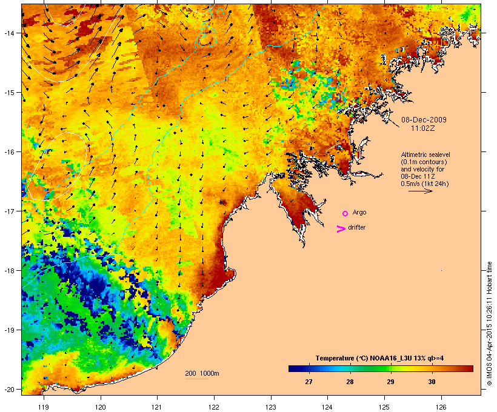Click the temperature colorbar near 30 degrees

point(432,368)
